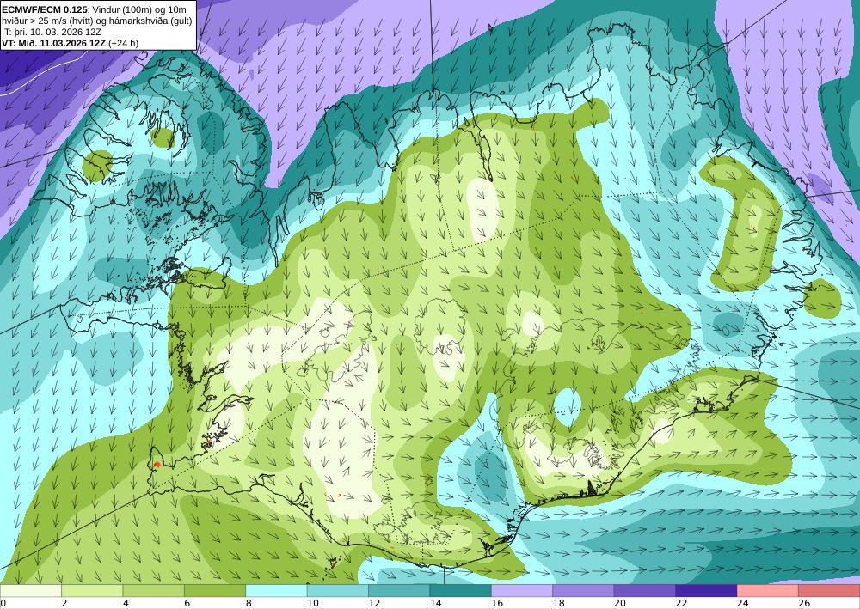This screenshot has width=860, height=609.
Task: Click the pale cream 0–2 m/s legend swatch
Action: pyautogui.click(x=31, y=591)
